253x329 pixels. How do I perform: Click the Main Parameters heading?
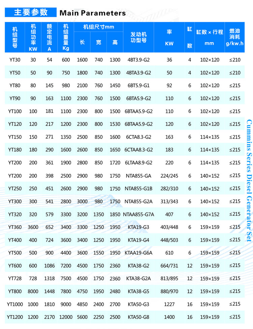point(92,13)
